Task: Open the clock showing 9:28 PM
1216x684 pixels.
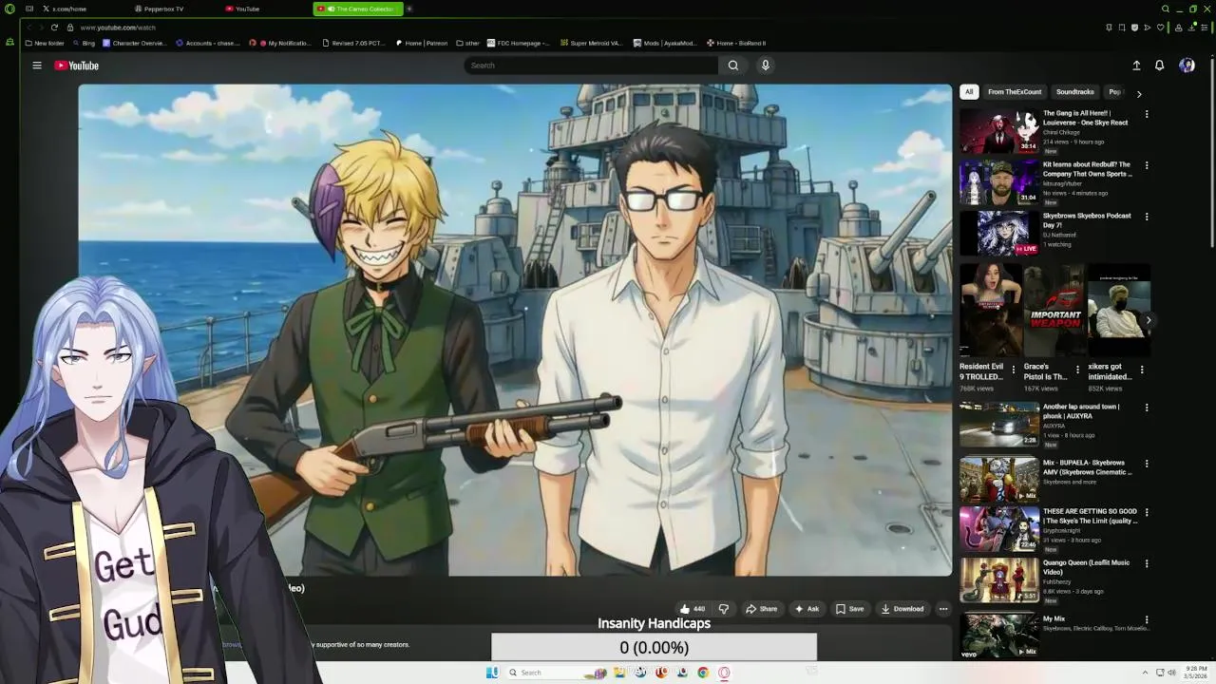Action: (x=1195, y=673)
